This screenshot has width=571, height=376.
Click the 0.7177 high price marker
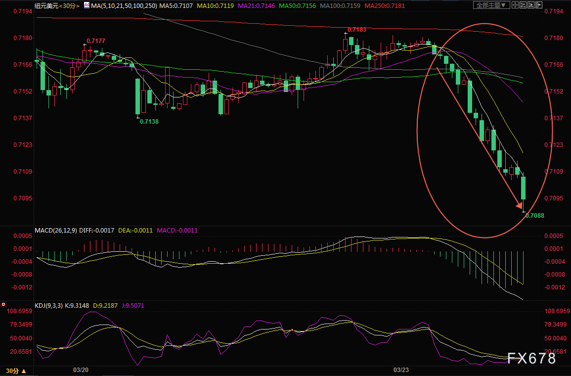click(96, 41)
